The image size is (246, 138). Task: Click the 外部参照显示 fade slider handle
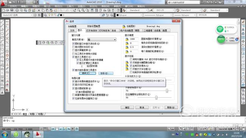(x=167, y=91)
